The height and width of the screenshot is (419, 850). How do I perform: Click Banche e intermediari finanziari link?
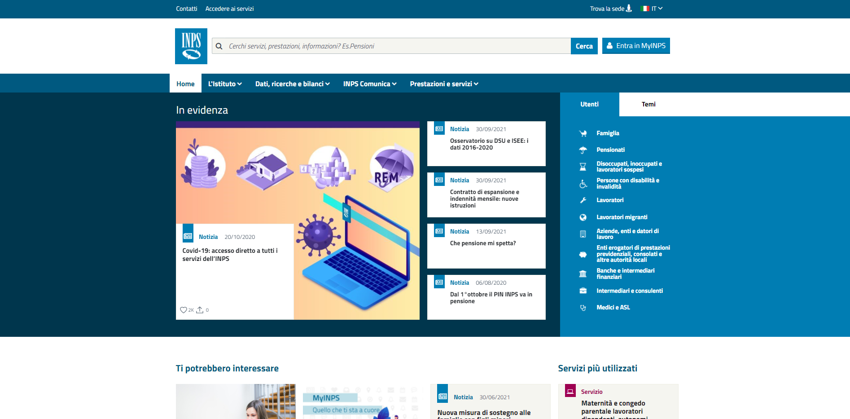pos(626,274)
